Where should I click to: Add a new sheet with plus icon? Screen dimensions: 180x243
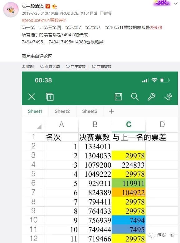pos(112,111)
